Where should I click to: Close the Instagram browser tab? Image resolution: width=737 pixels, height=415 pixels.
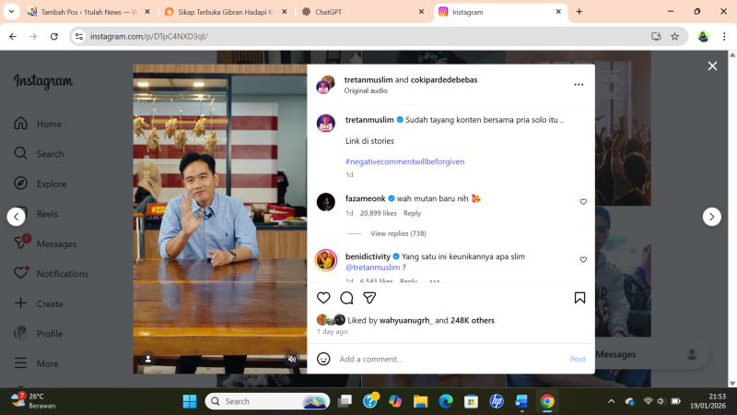558,12
